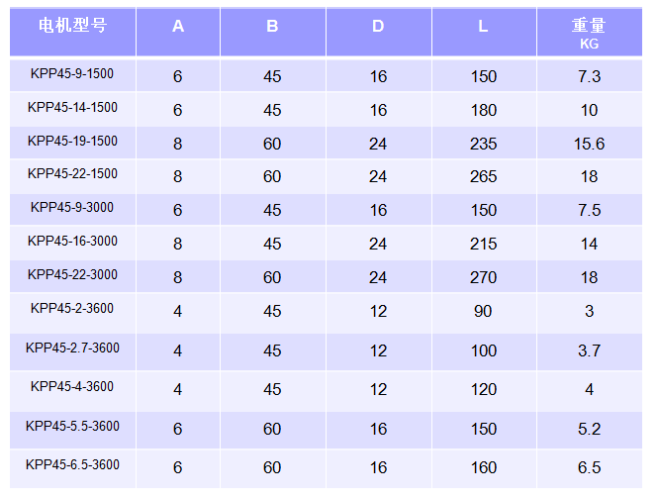Click the column D header

pos(379,31)
